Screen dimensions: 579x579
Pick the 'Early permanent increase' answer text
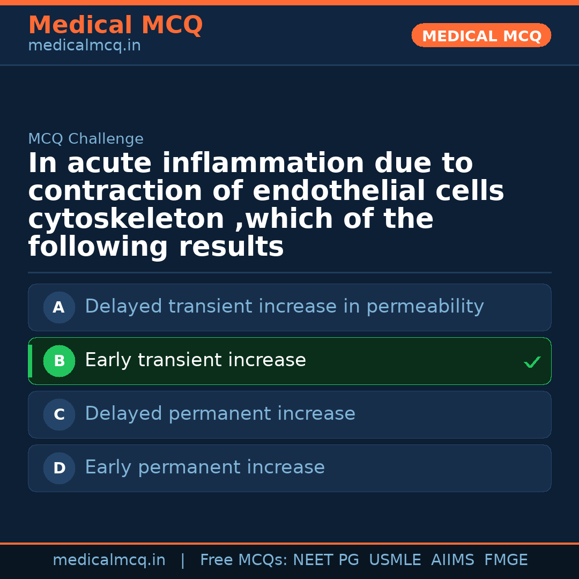(x=205, y=467)
